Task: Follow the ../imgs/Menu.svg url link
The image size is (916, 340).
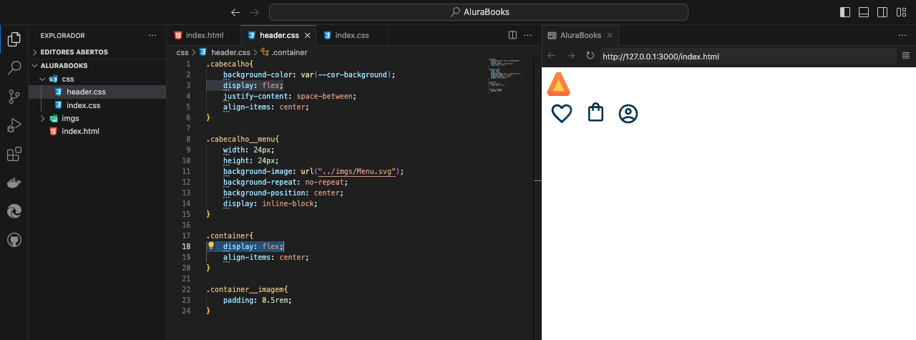Action: 358,171
